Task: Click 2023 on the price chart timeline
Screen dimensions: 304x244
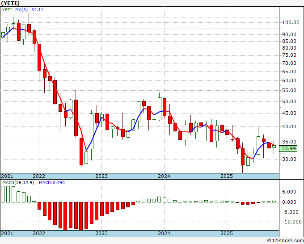Action: (x=101, y=176)
